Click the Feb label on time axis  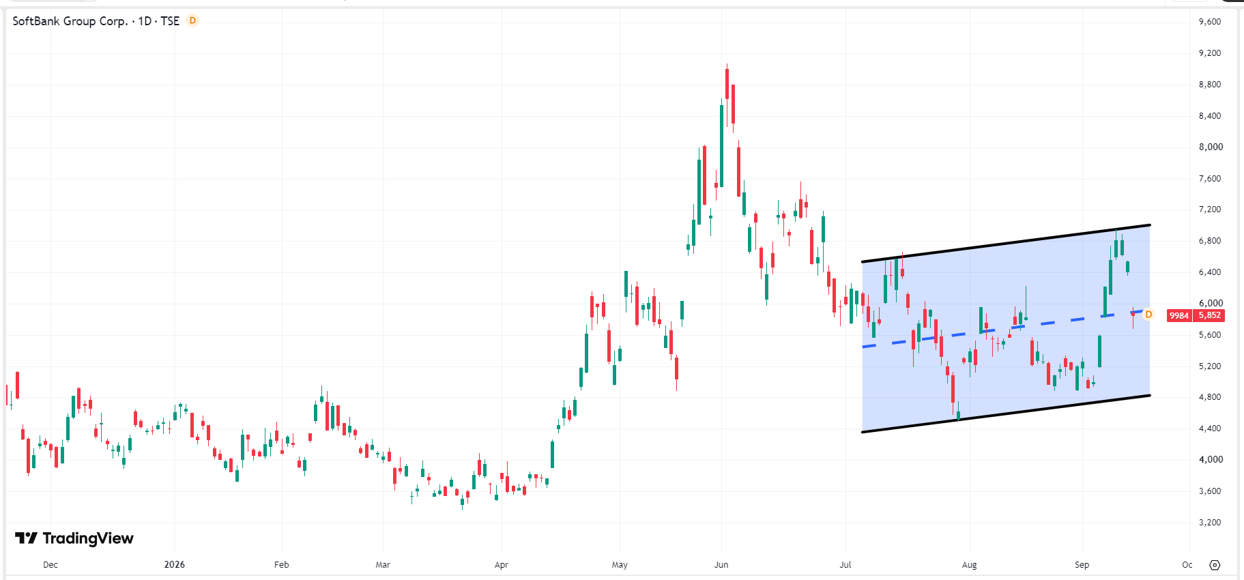(x=282, y=565)
